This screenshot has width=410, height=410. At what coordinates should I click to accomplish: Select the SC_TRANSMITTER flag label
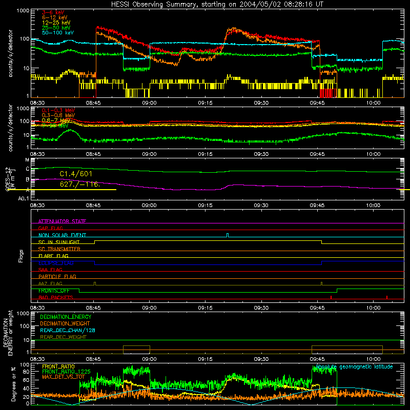(x=59, y=249)
